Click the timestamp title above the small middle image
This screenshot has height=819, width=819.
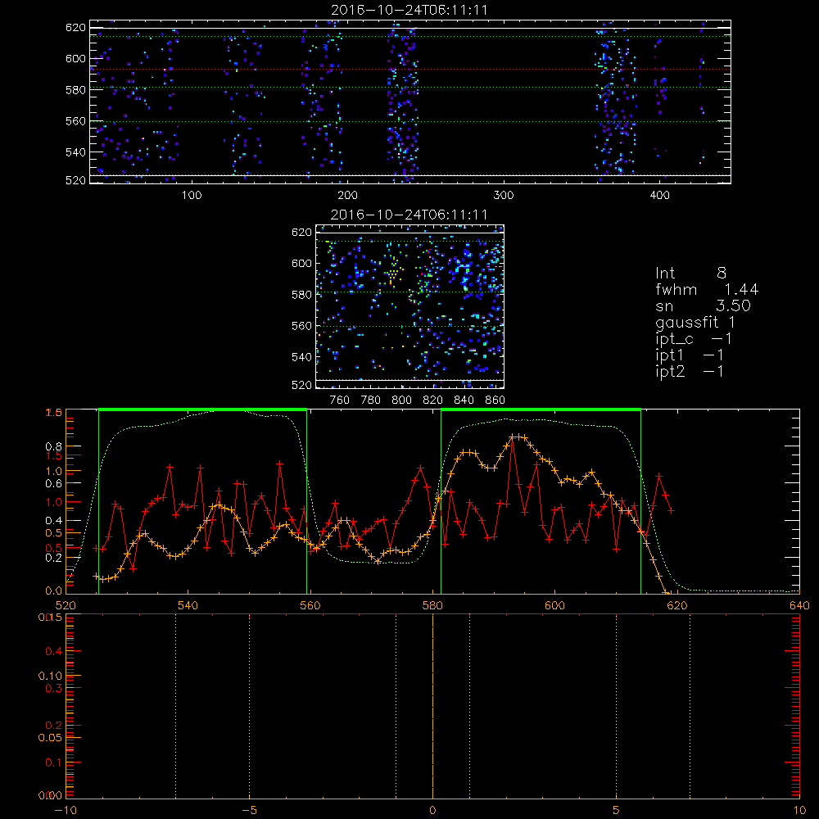coord(409,215)
